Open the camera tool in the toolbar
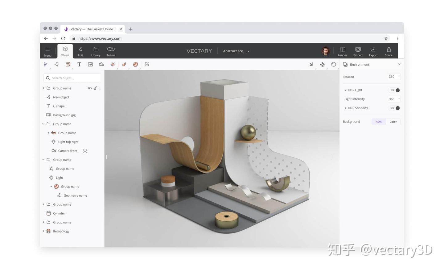 101,64
